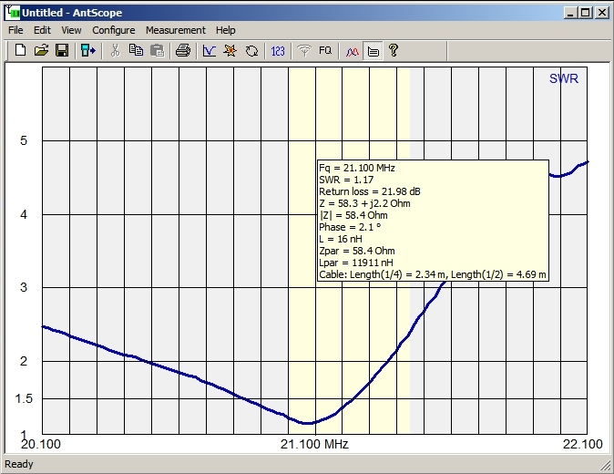Click 'Lpar = 11911 nH' tooltip line

click(356, 263)
